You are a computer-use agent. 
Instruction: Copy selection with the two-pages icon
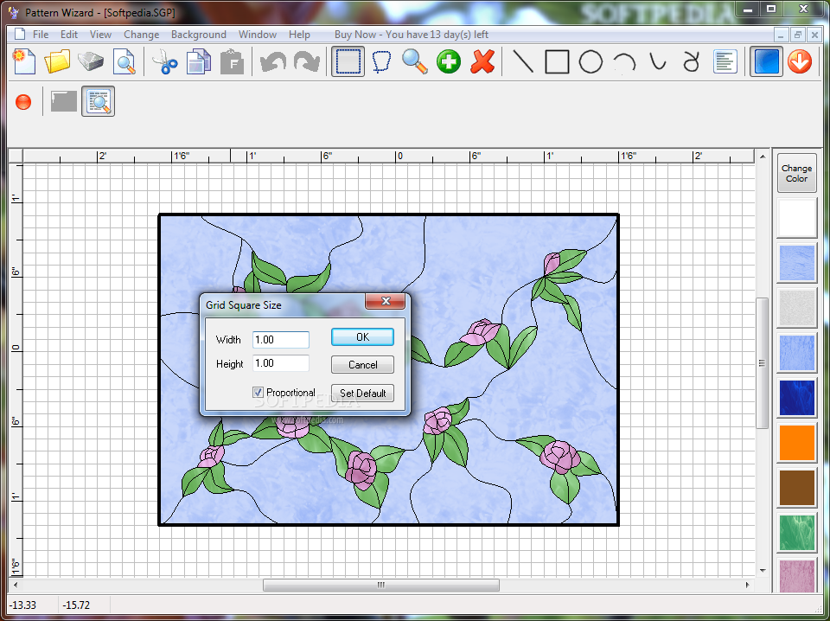(199, 61)
